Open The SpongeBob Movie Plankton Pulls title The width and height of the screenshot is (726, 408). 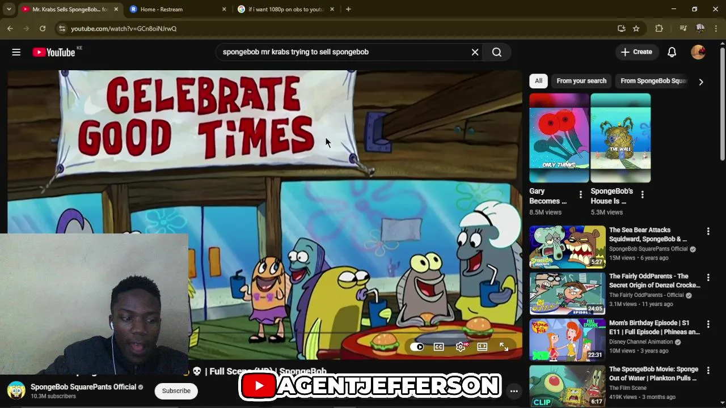(653, 374)
